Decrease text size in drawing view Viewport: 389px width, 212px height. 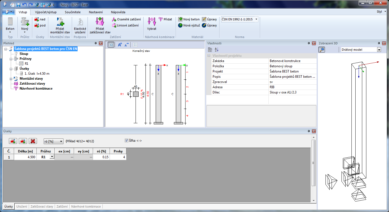[126, 45]
